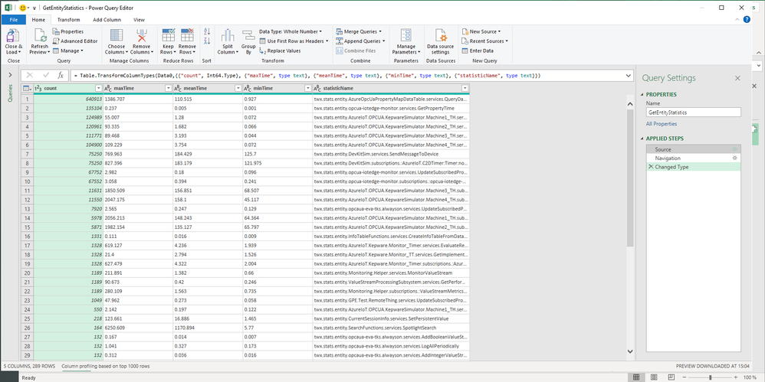765x382 pixels.
Task: Click the maxTime cell 6250.609
Action: (x=137, y=328)
